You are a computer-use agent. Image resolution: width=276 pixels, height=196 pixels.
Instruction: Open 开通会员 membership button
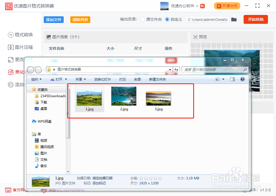[227, 6]
